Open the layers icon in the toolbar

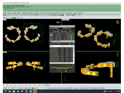(x=53, y=15)
